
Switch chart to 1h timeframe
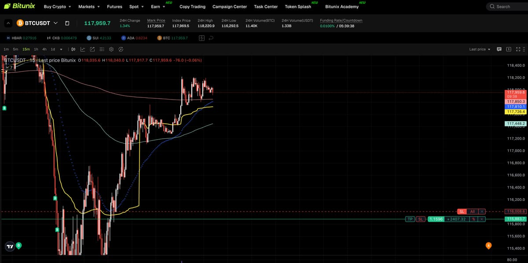point(36,49)
